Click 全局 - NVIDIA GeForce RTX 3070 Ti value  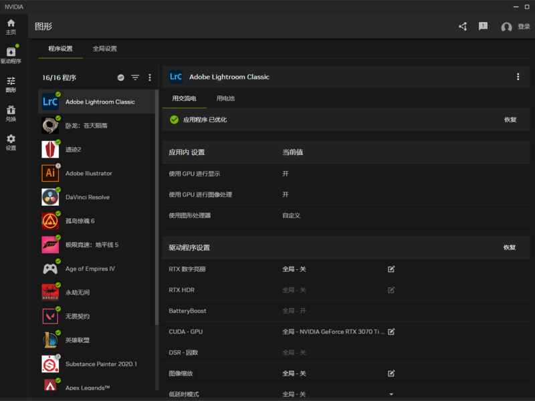[333, 331]
